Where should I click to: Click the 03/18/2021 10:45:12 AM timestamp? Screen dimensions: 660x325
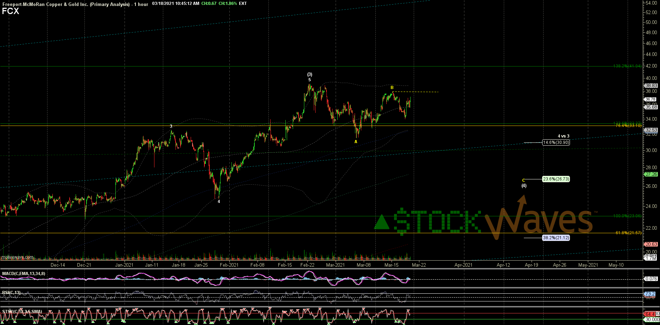[x=176, y=4]
